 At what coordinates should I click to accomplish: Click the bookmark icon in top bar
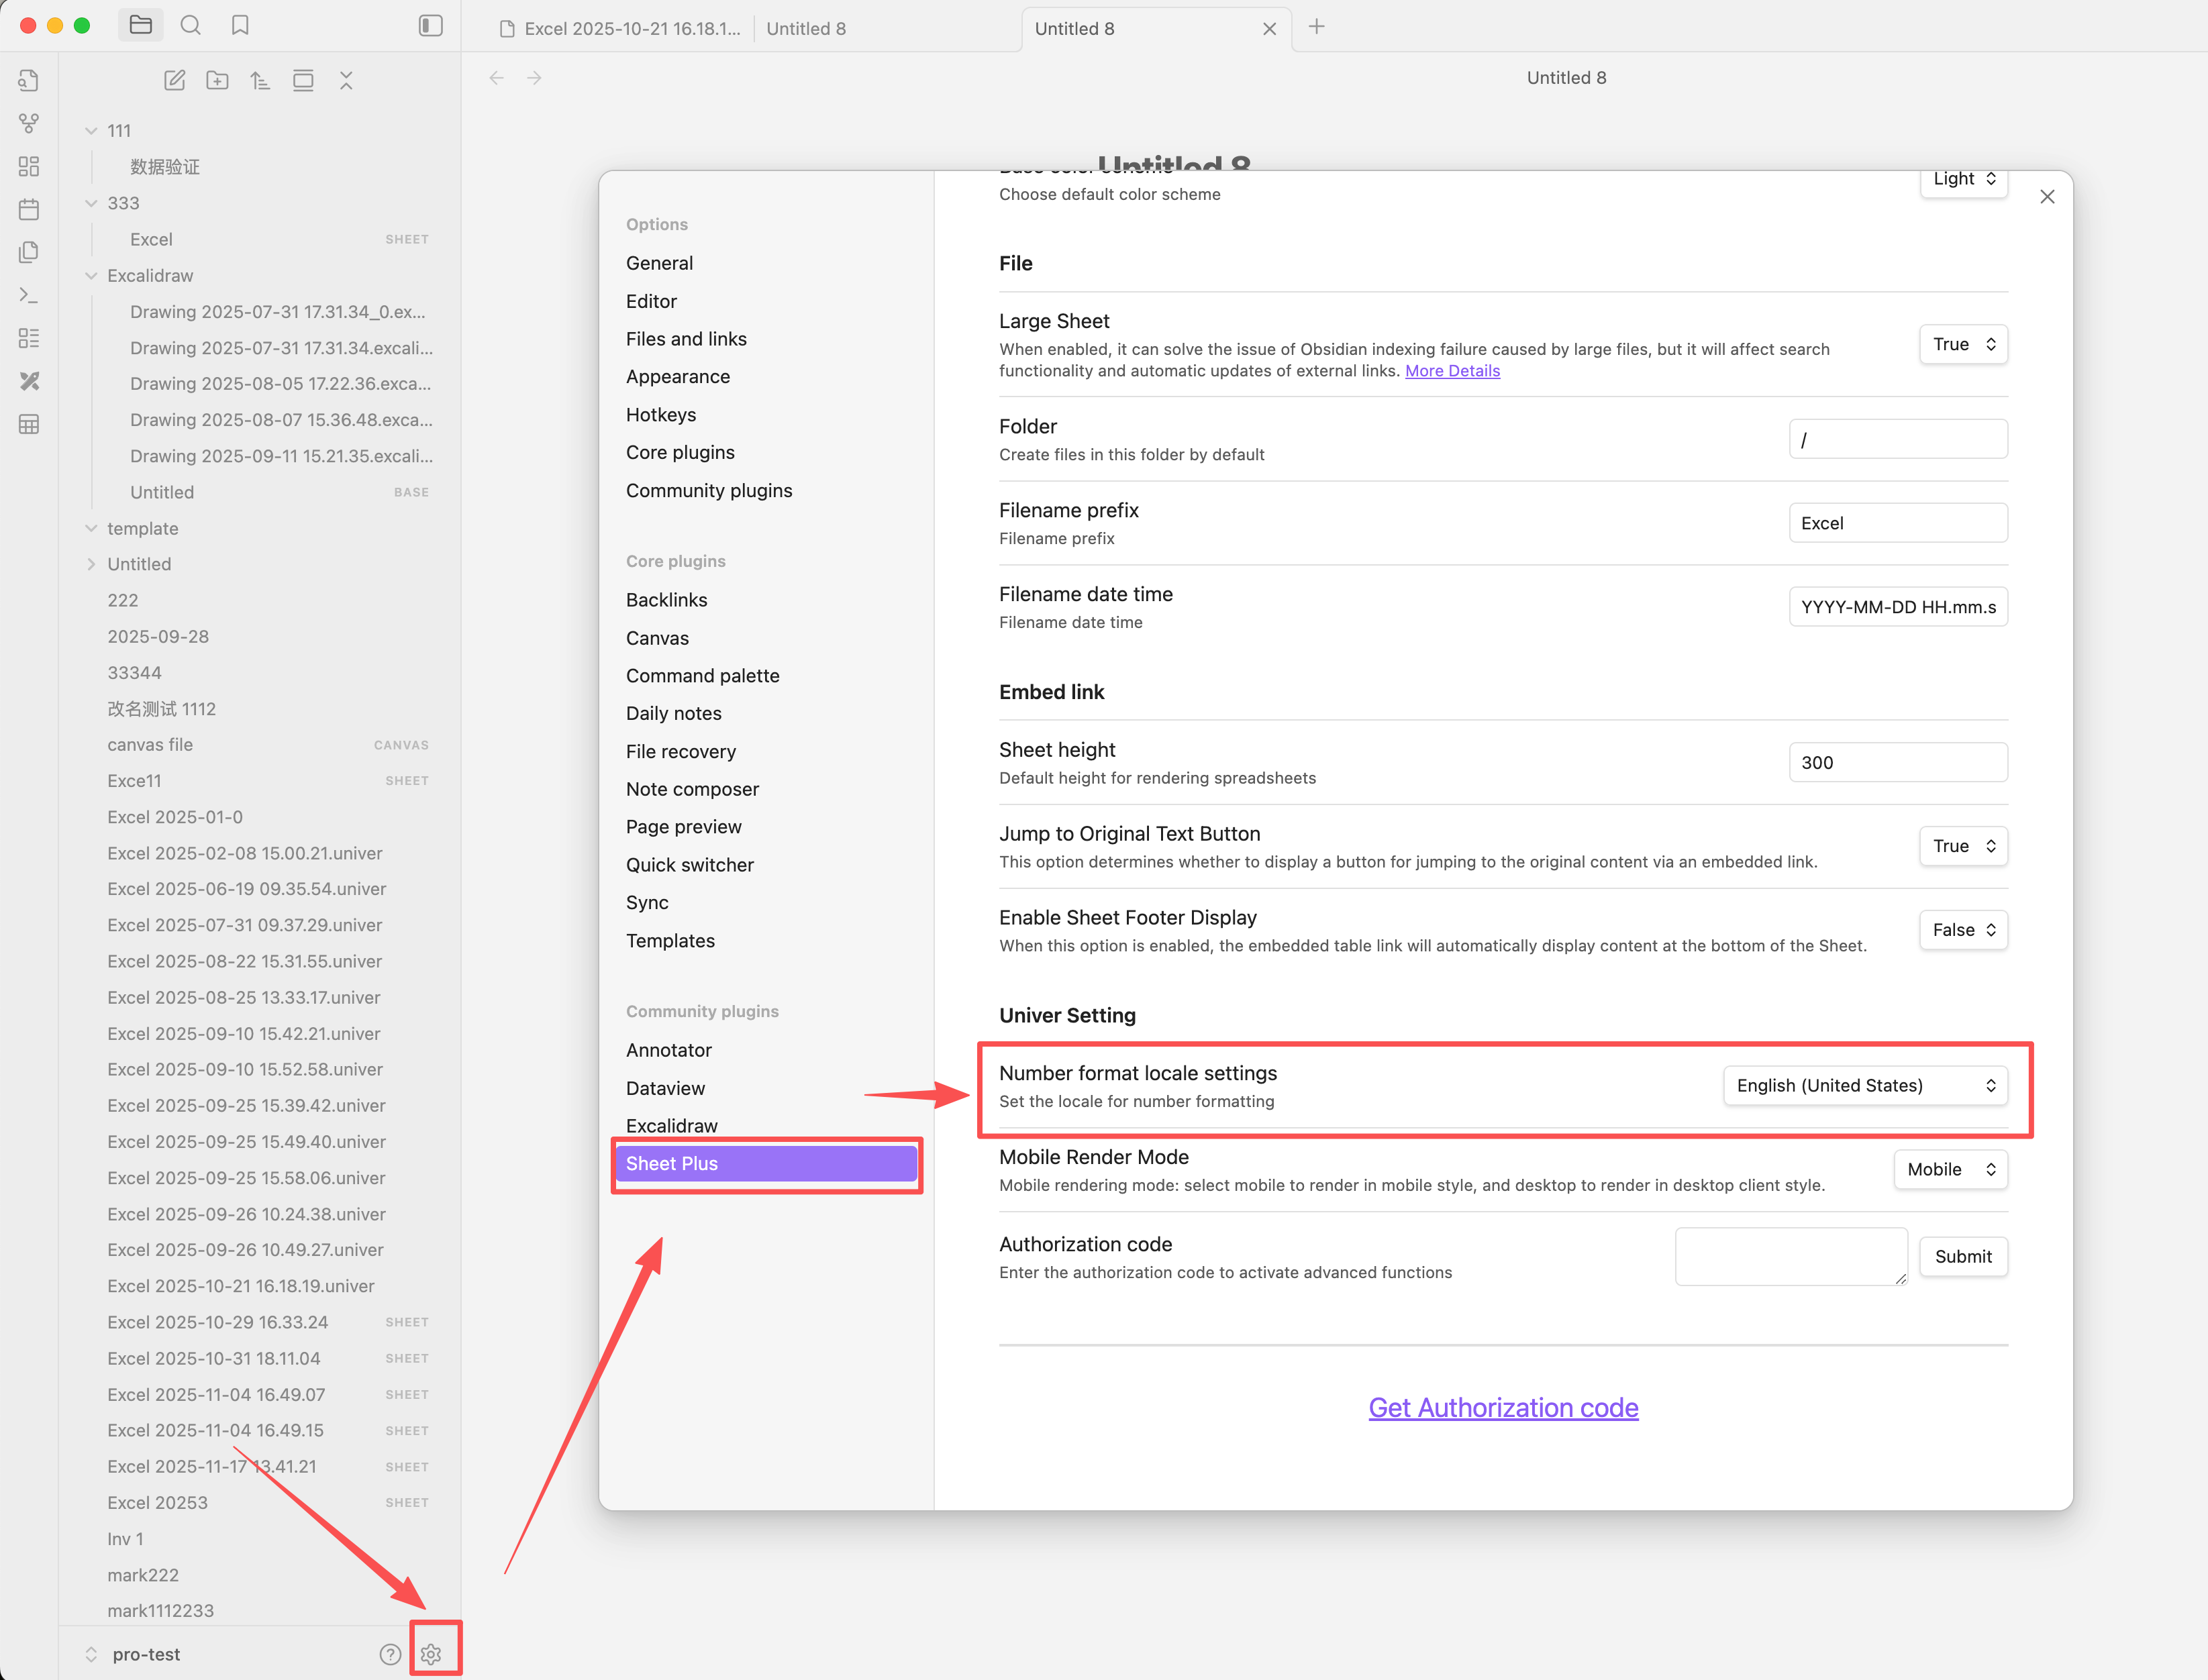[240, 26]
